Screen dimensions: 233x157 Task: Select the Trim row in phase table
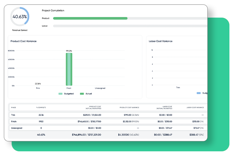coord(108,115)
